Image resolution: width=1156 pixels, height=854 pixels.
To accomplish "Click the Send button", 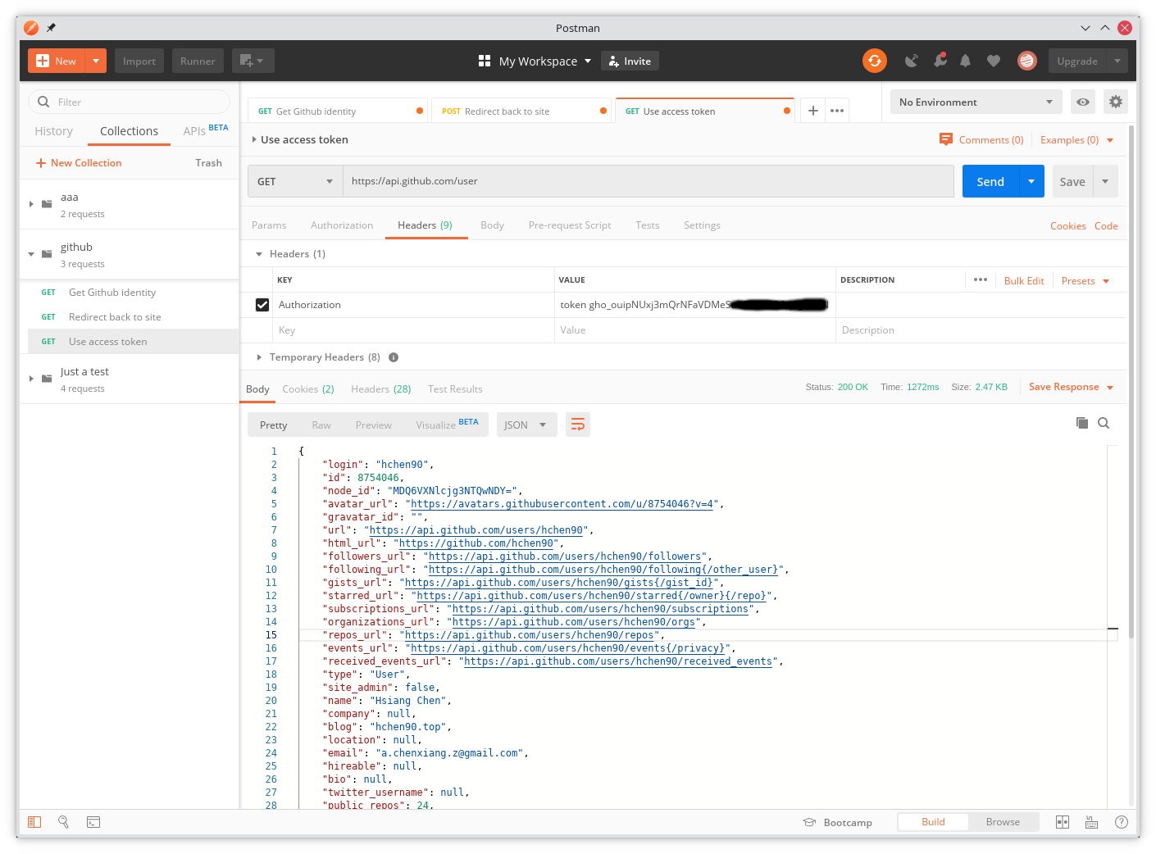I will click(x=990, y=182).
